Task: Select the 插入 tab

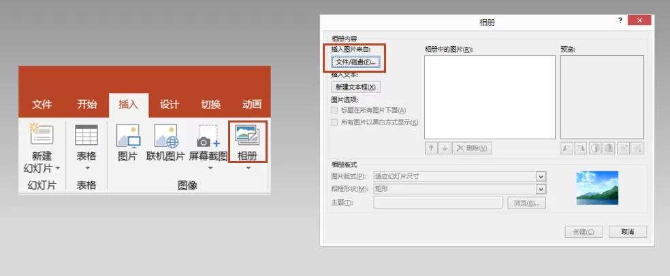Action: coord(129,105)
